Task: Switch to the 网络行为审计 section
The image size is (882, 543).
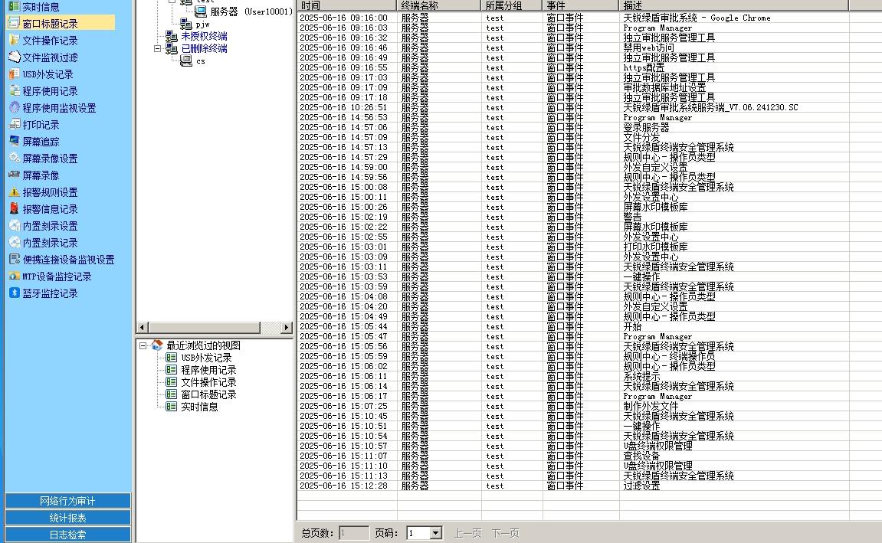Action: [67, 501]
